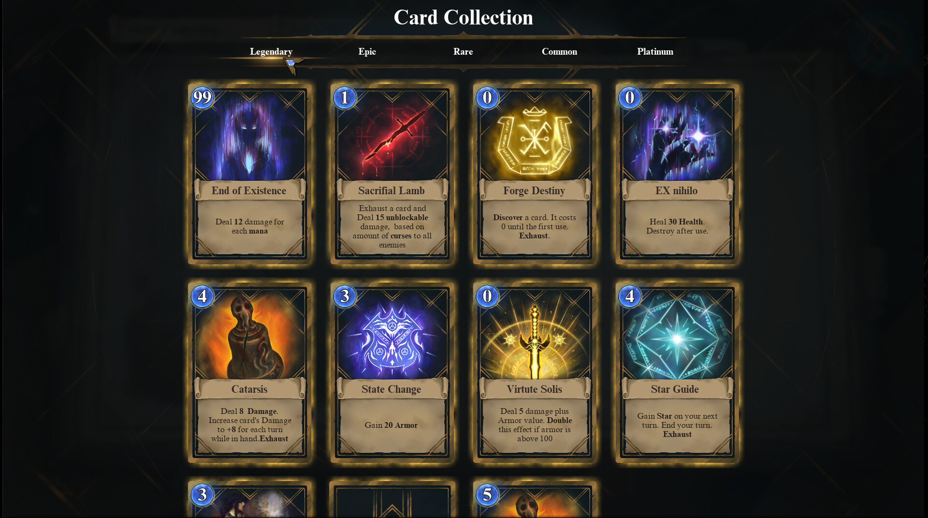
Task: Click the Virtute Solis golden sword artwork
Action: [x=535, y=334]
